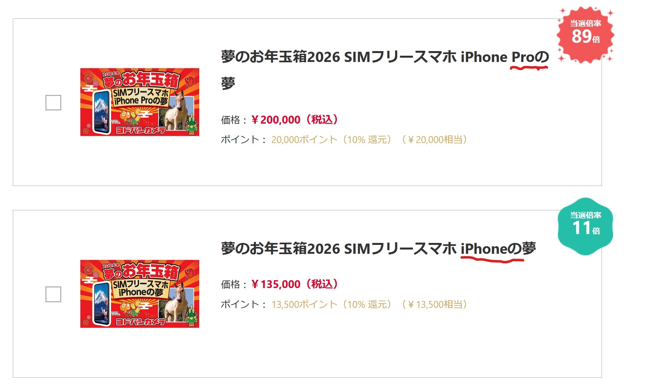Open the iPhoneの夢 banner thumbnail
647x384 pixels.
140,294
